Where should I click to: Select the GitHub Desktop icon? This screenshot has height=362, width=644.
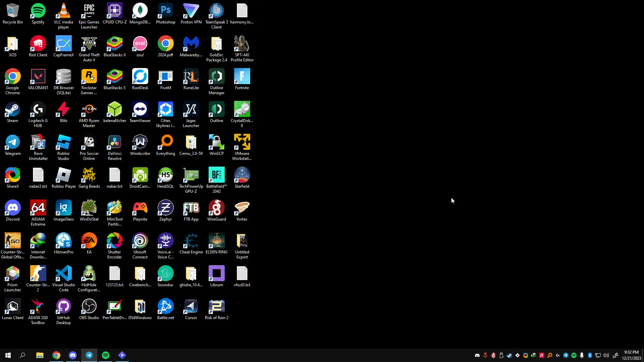point(64,312)
